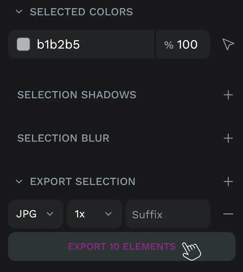The width and height of the screenshot is (243, 272).
Task: Add another export setting with the plus icon
Action: click(228, 182)
